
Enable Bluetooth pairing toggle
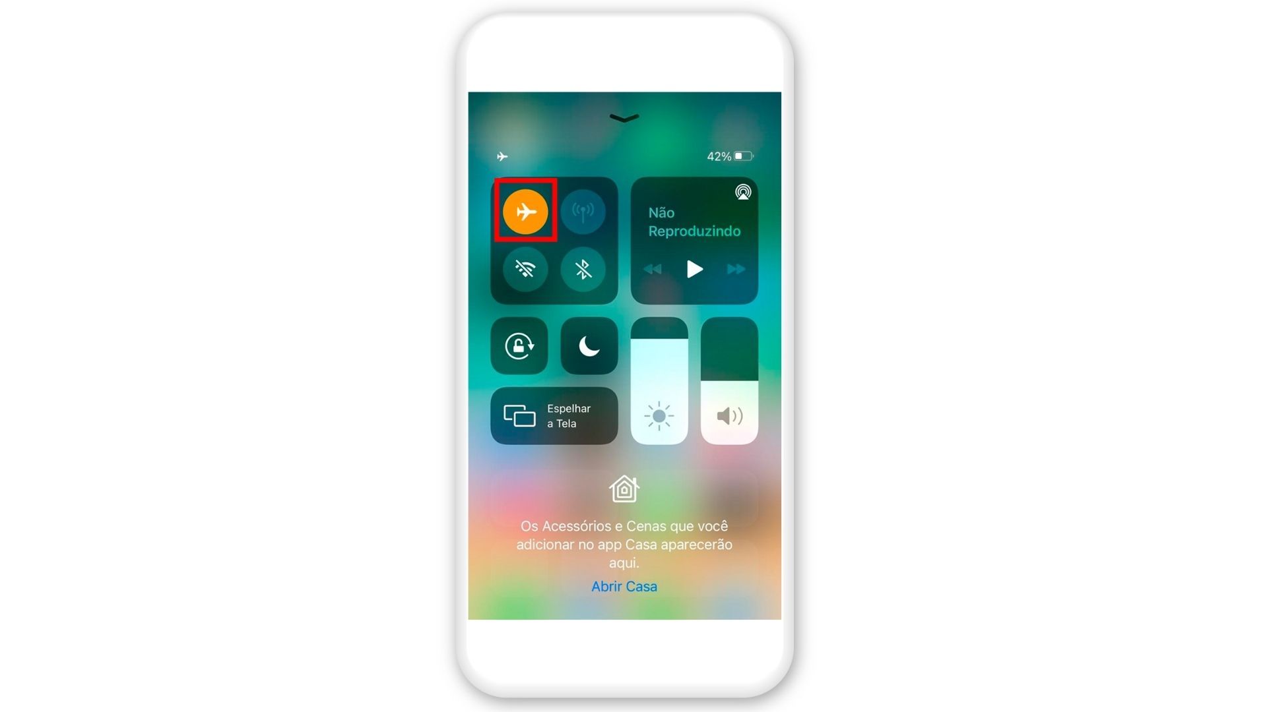click(582, 268)
